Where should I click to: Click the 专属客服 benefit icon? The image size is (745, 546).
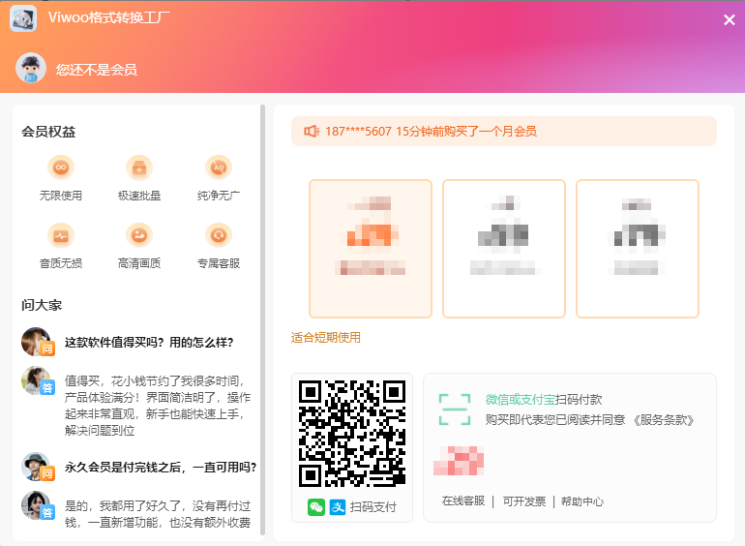(x=219, y=235)
